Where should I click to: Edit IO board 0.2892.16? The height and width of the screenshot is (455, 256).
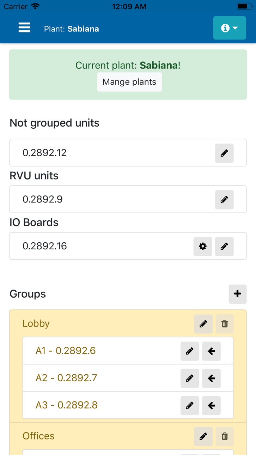(x=224, y=247)
